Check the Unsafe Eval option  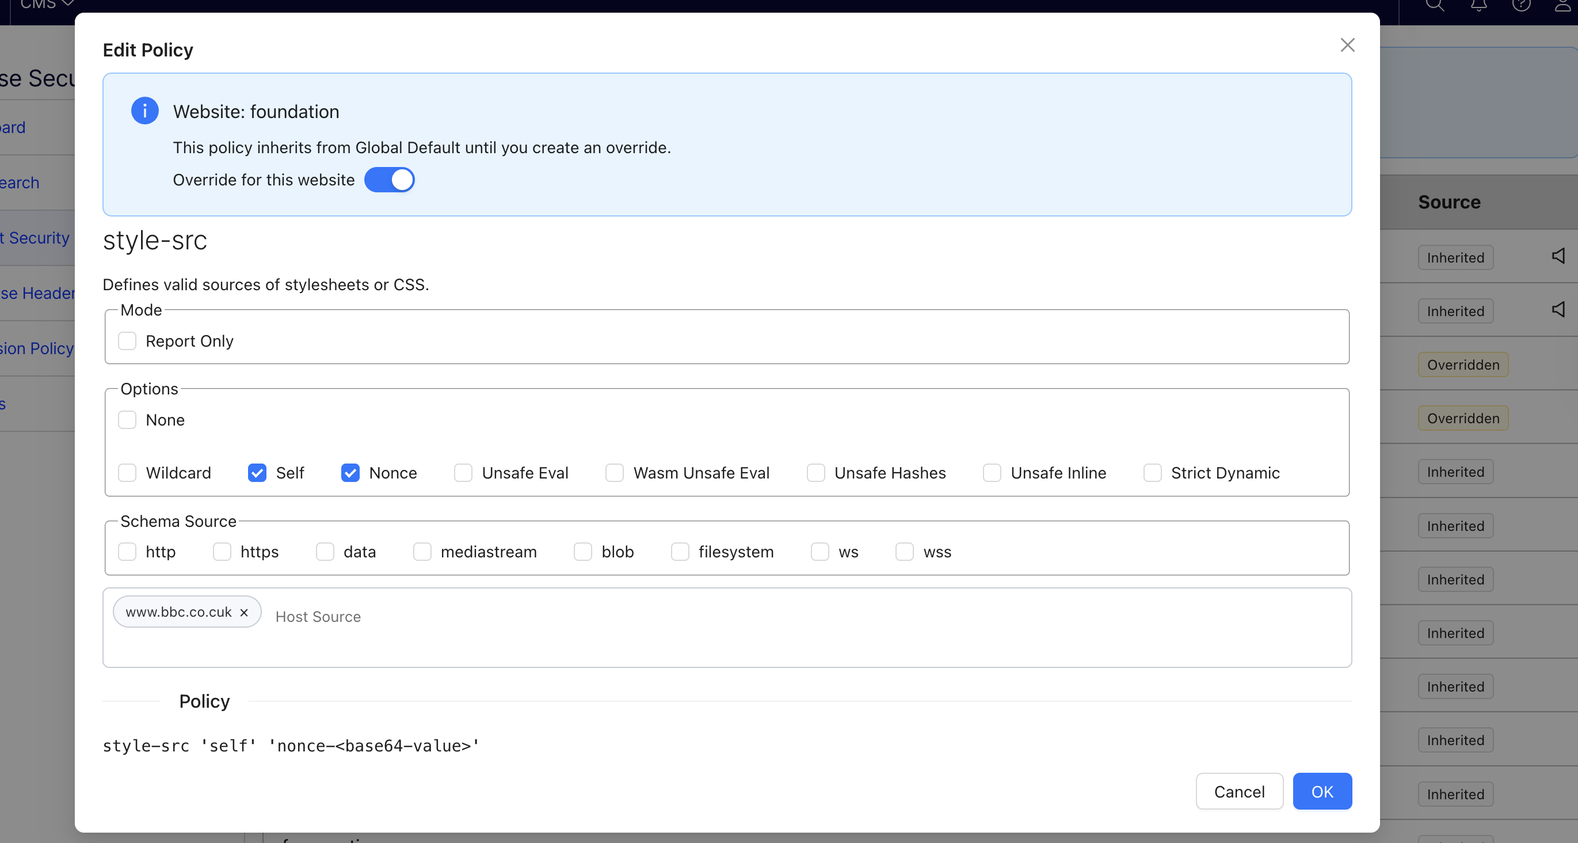[464, 473]
